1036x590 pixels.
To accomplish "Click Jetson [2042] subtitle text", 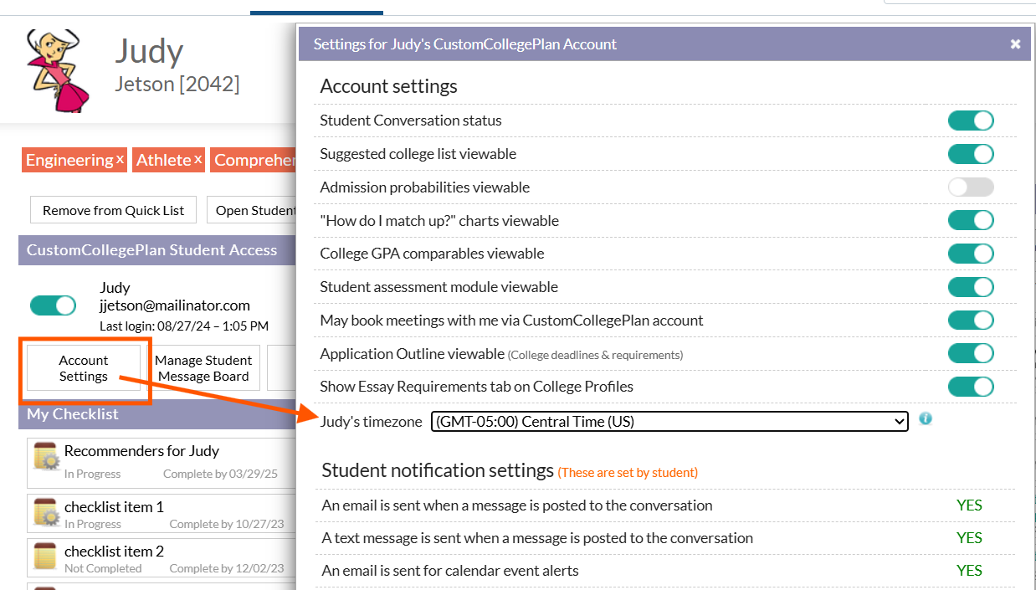I will [x=177, y=84].
